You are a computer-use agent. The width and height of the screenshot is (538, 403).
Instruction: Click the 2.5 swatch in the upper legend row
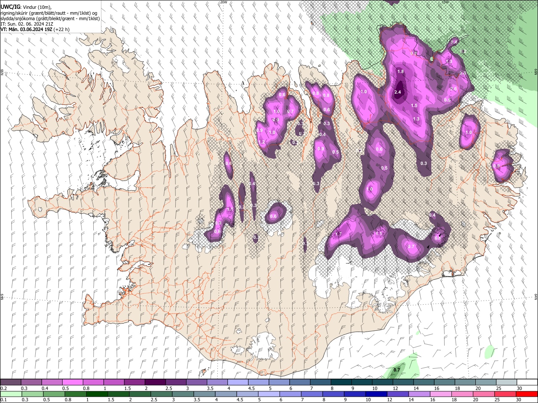[x=176, y=382]
